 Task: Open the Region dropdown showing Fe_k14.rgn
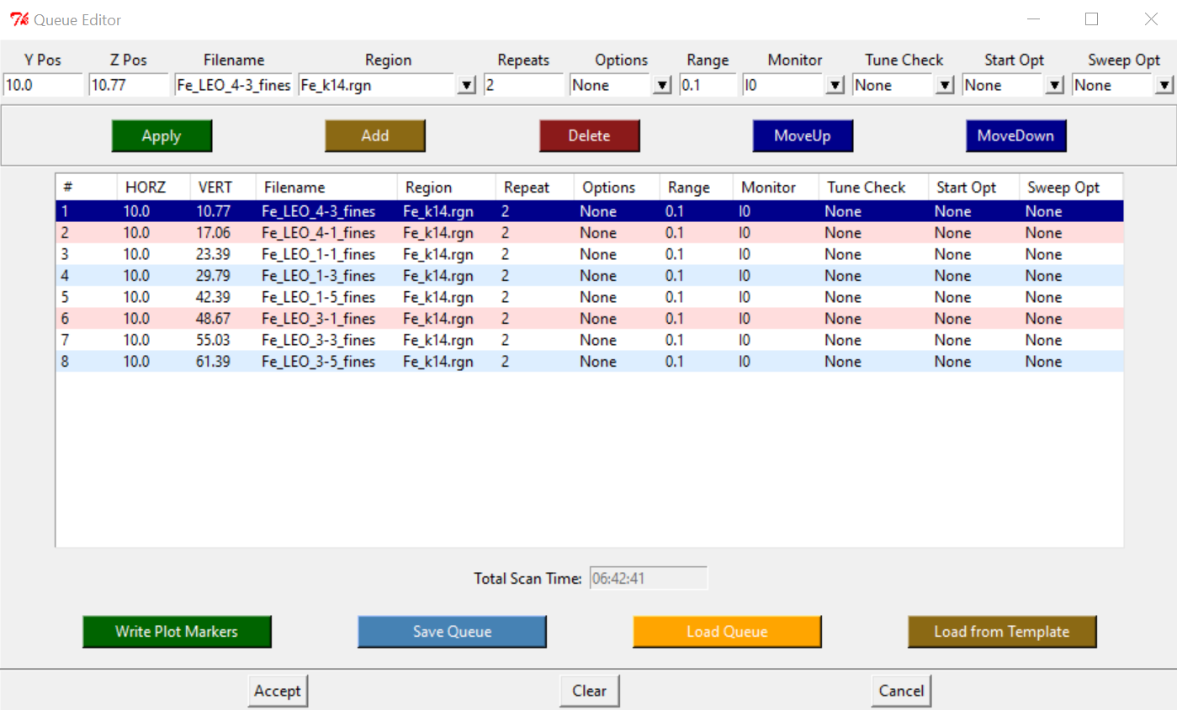[465, 84]
